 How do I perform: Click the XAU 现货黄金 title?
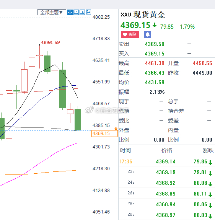143,15
